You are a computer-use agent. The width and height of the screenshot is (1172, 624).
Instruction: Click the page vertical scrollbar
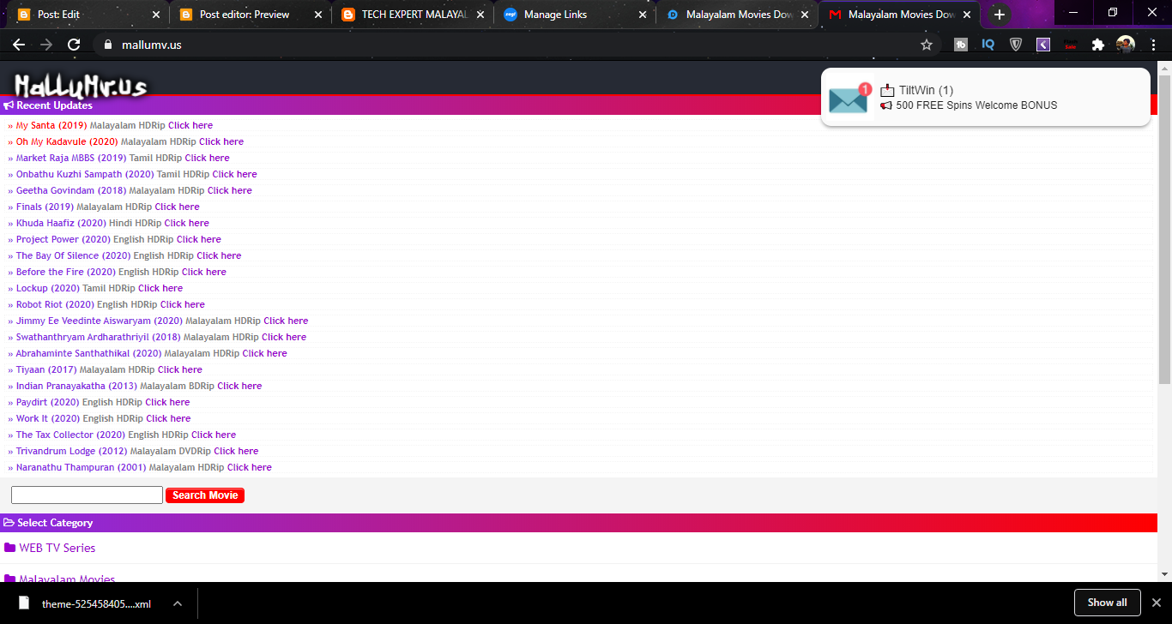[x=1164, y=229]
